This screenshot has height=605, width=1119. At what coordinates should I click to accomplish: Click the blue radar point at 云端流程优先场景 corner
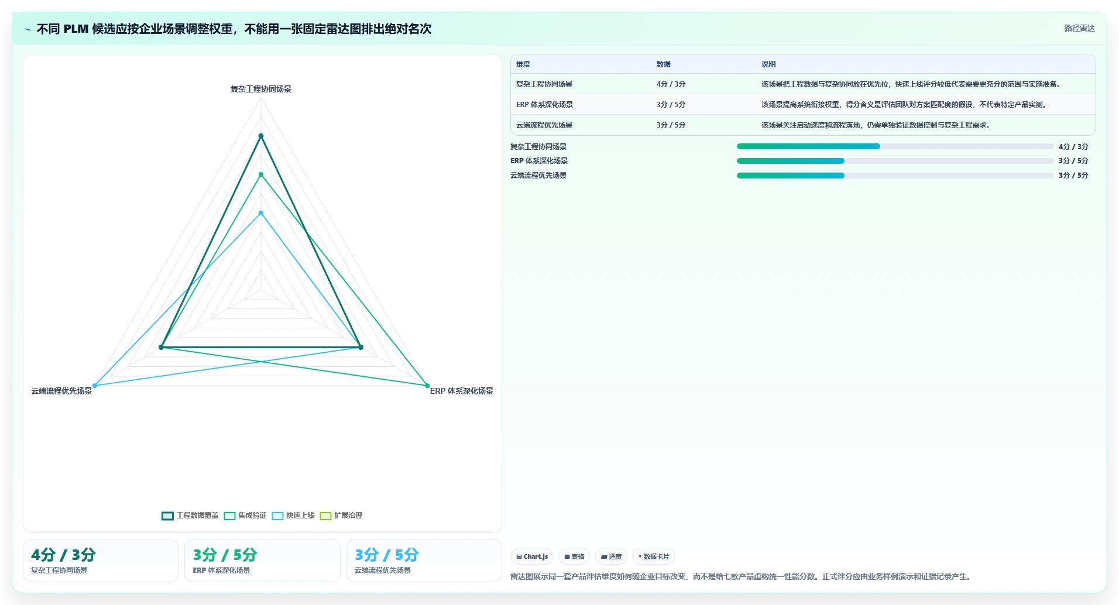[x=95, y=386]
